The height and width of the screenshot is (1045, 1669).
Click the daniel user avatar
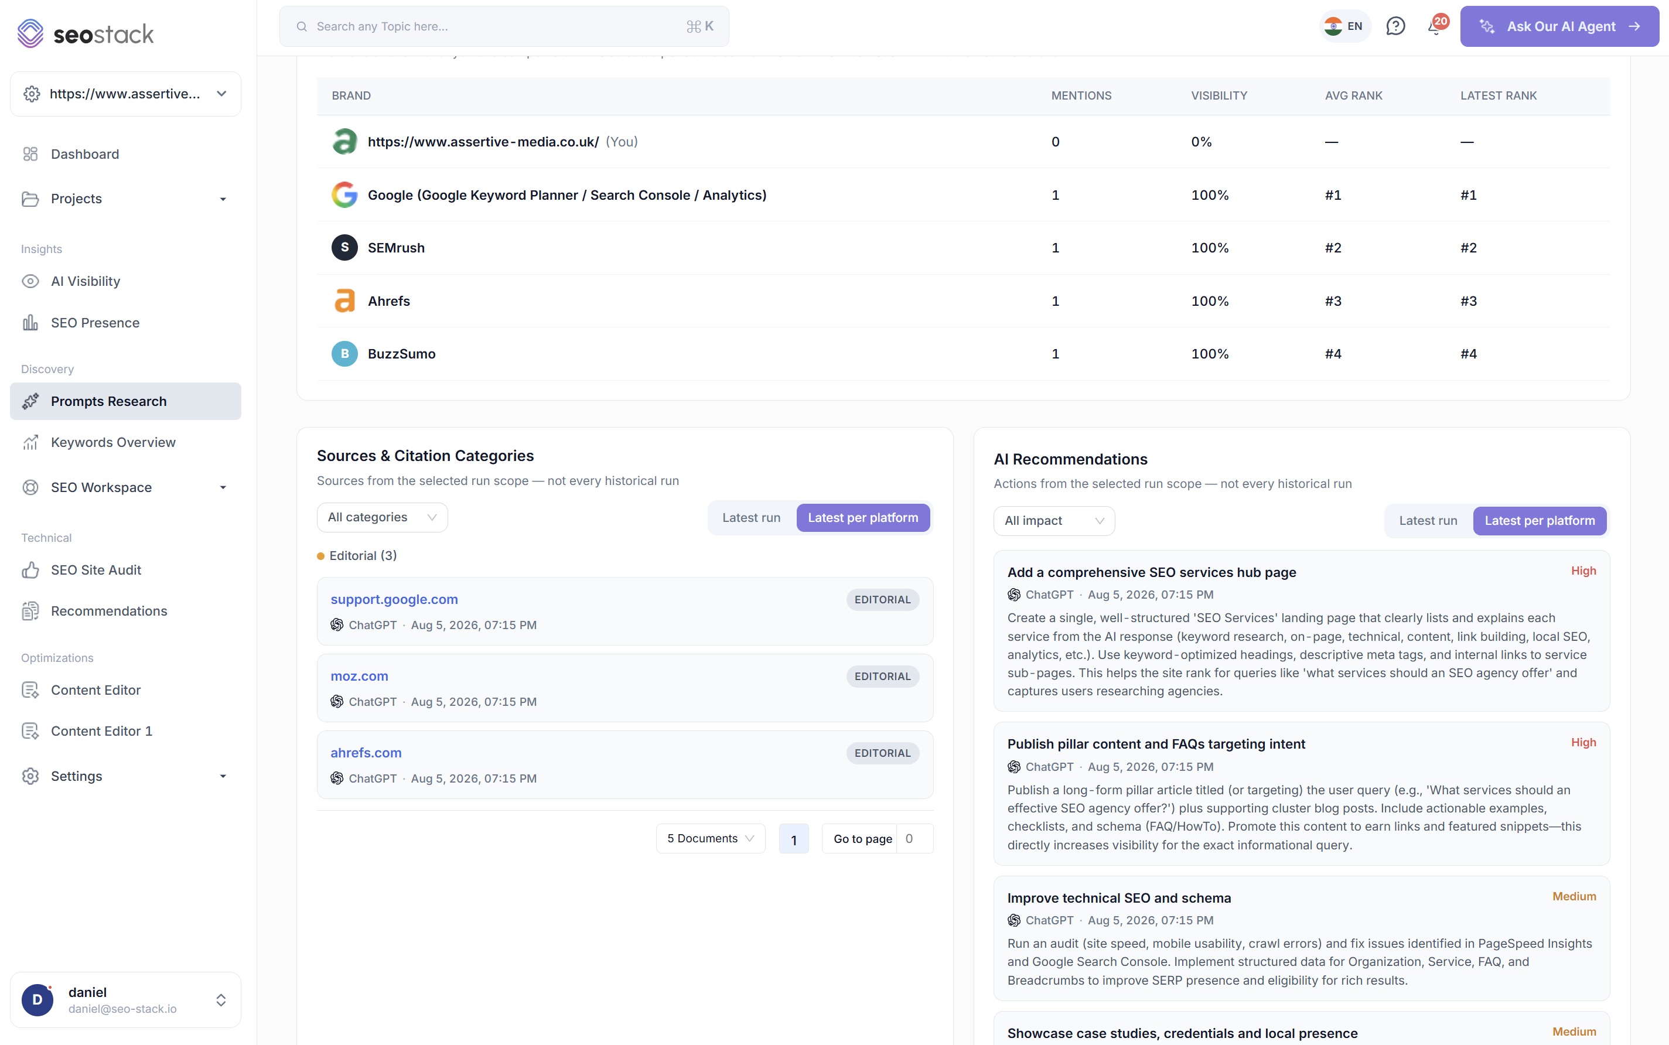[37, 999]
